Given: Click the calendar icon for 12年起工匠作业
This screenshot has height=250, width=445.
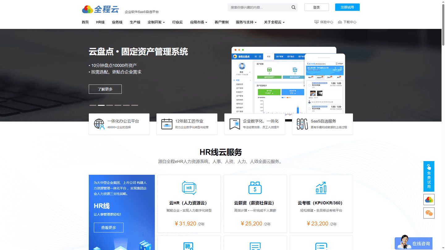Looking at the screenshot, I should pyautogui.click(x=167, y=124).
